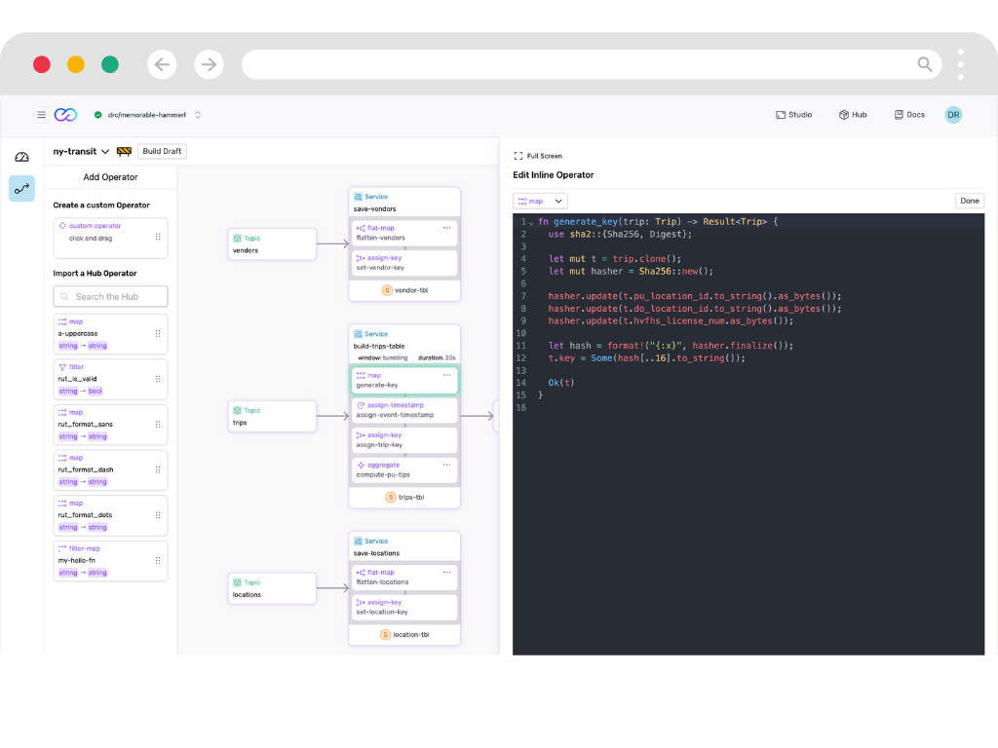
Task: Click the vendor-tbl state icon
Action: tap(387, 290)
